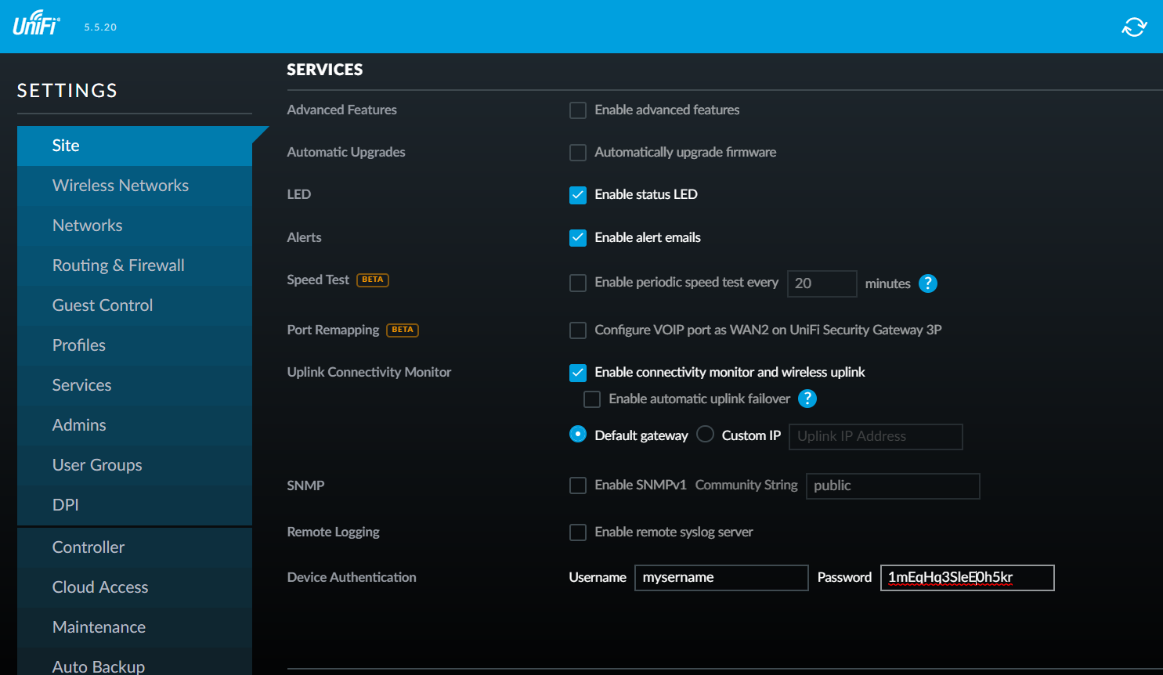This screenshot has width=1163, height=675.
Task: Click the speed test minutes field
Action: point(821,283)
